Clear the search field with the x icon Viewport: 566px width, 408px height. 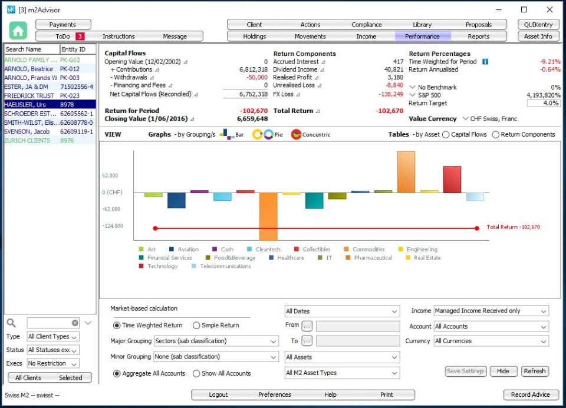point(75,323)
